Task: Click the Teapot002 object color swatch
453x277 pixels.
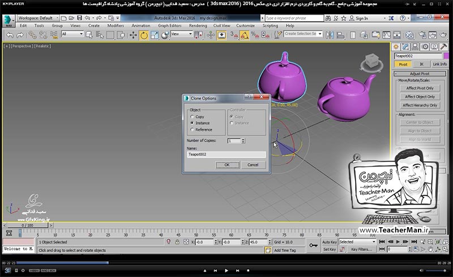Action: [447, 56]
